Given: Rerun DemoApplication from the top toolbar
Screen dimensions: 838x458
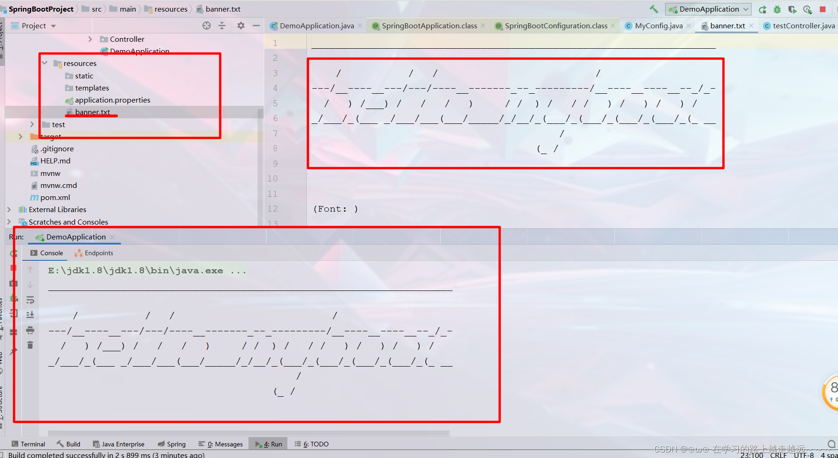Looking at the screenshot, I should (x=762, y=9).
